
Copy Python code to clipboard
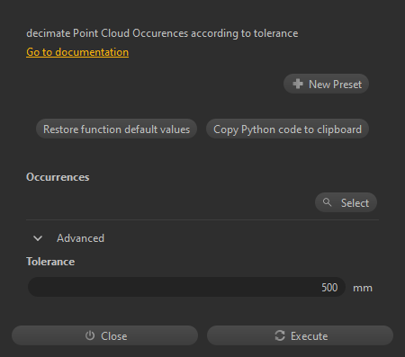pos(287,129)
